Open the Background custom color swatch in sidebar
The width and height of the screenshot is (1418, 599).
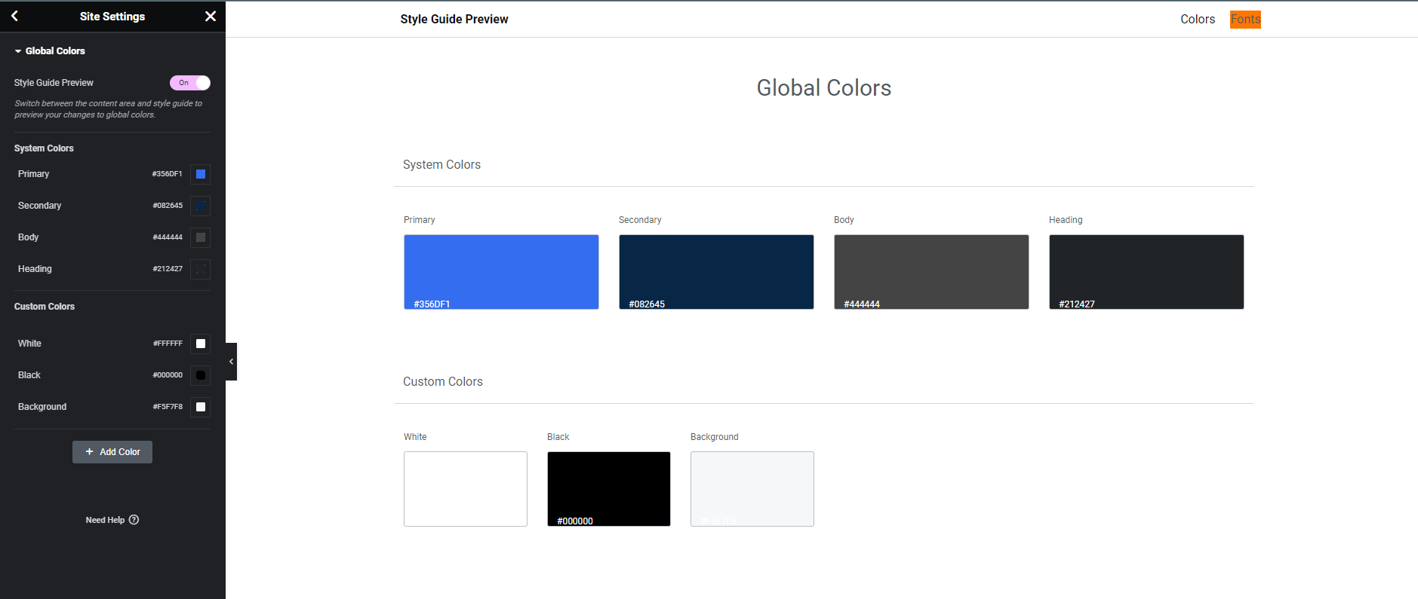(x=201, y=407)
